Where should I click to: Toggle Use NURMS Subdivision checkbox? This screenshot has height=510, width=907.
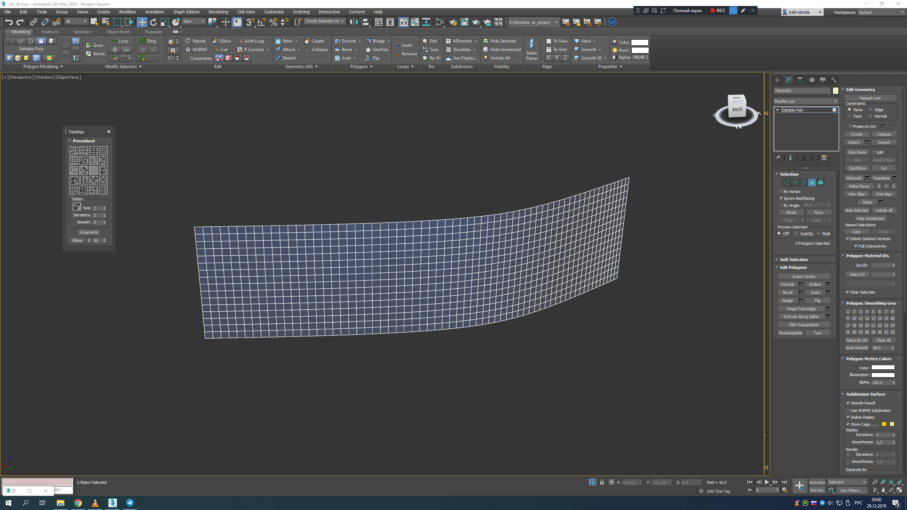click(x=848, y=410)
